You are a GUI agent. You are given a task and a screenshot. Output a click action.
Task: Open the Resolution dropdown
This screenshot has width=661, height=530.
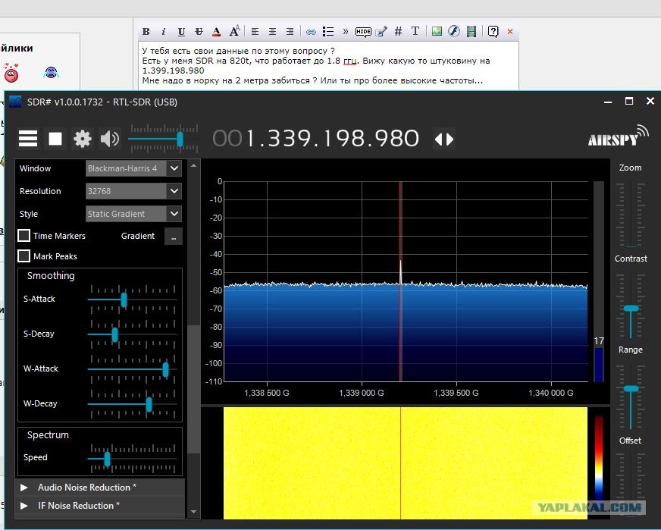coord(133,191)
